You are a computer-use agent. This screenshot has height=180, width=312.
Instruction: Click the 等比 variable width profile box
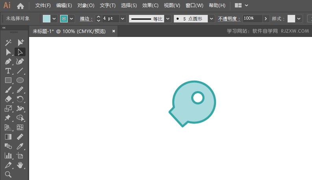146,19
